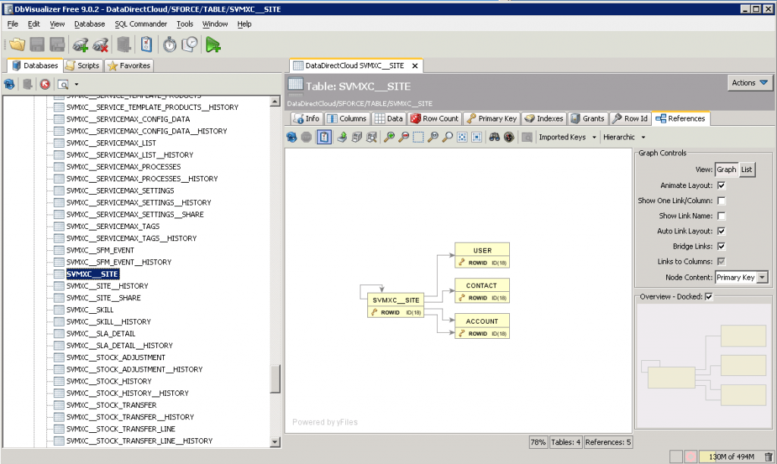The width and height of the screenshot is (777, 464).
Task: Click the Actions button
Action: click(x=750, y=83)
